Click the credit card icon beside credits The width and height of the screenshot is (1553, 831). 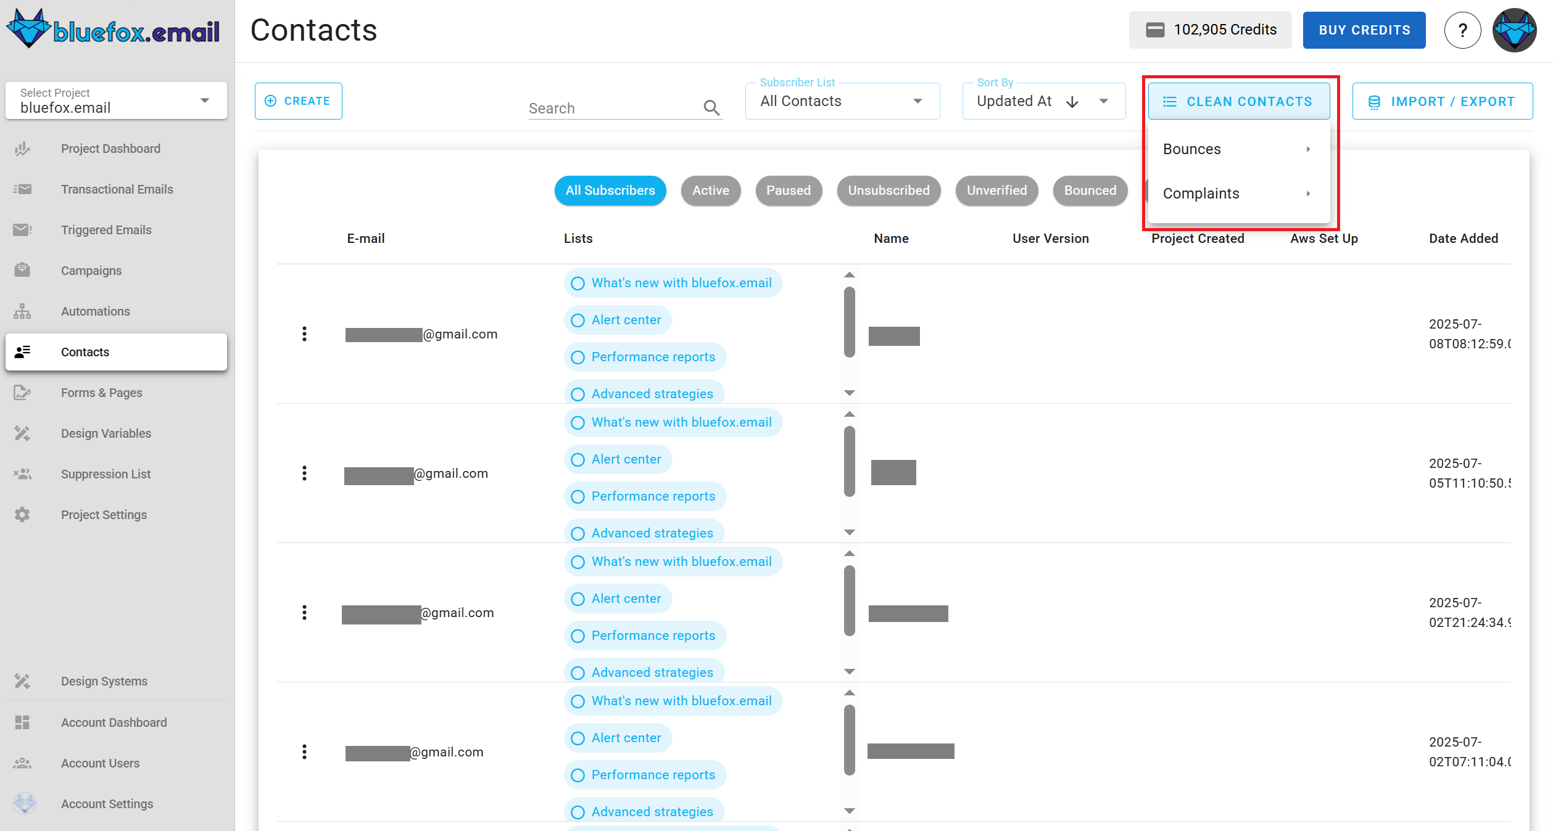point(1155,30)
